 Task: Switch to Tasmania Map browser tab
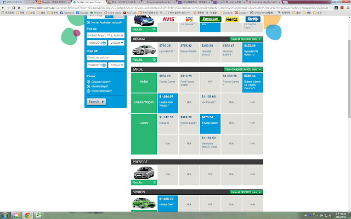265,2
